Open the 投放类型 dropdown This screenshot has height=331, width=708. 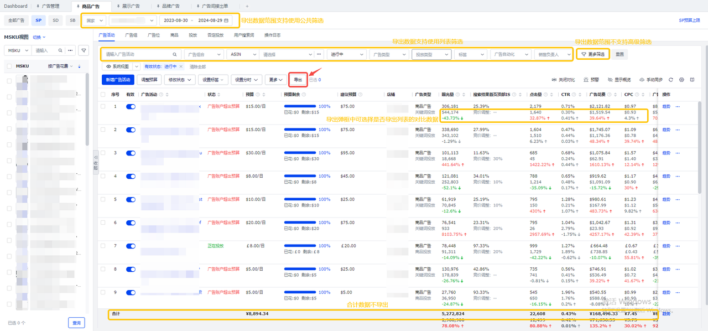pyautogui.click(x=431, y=54)
